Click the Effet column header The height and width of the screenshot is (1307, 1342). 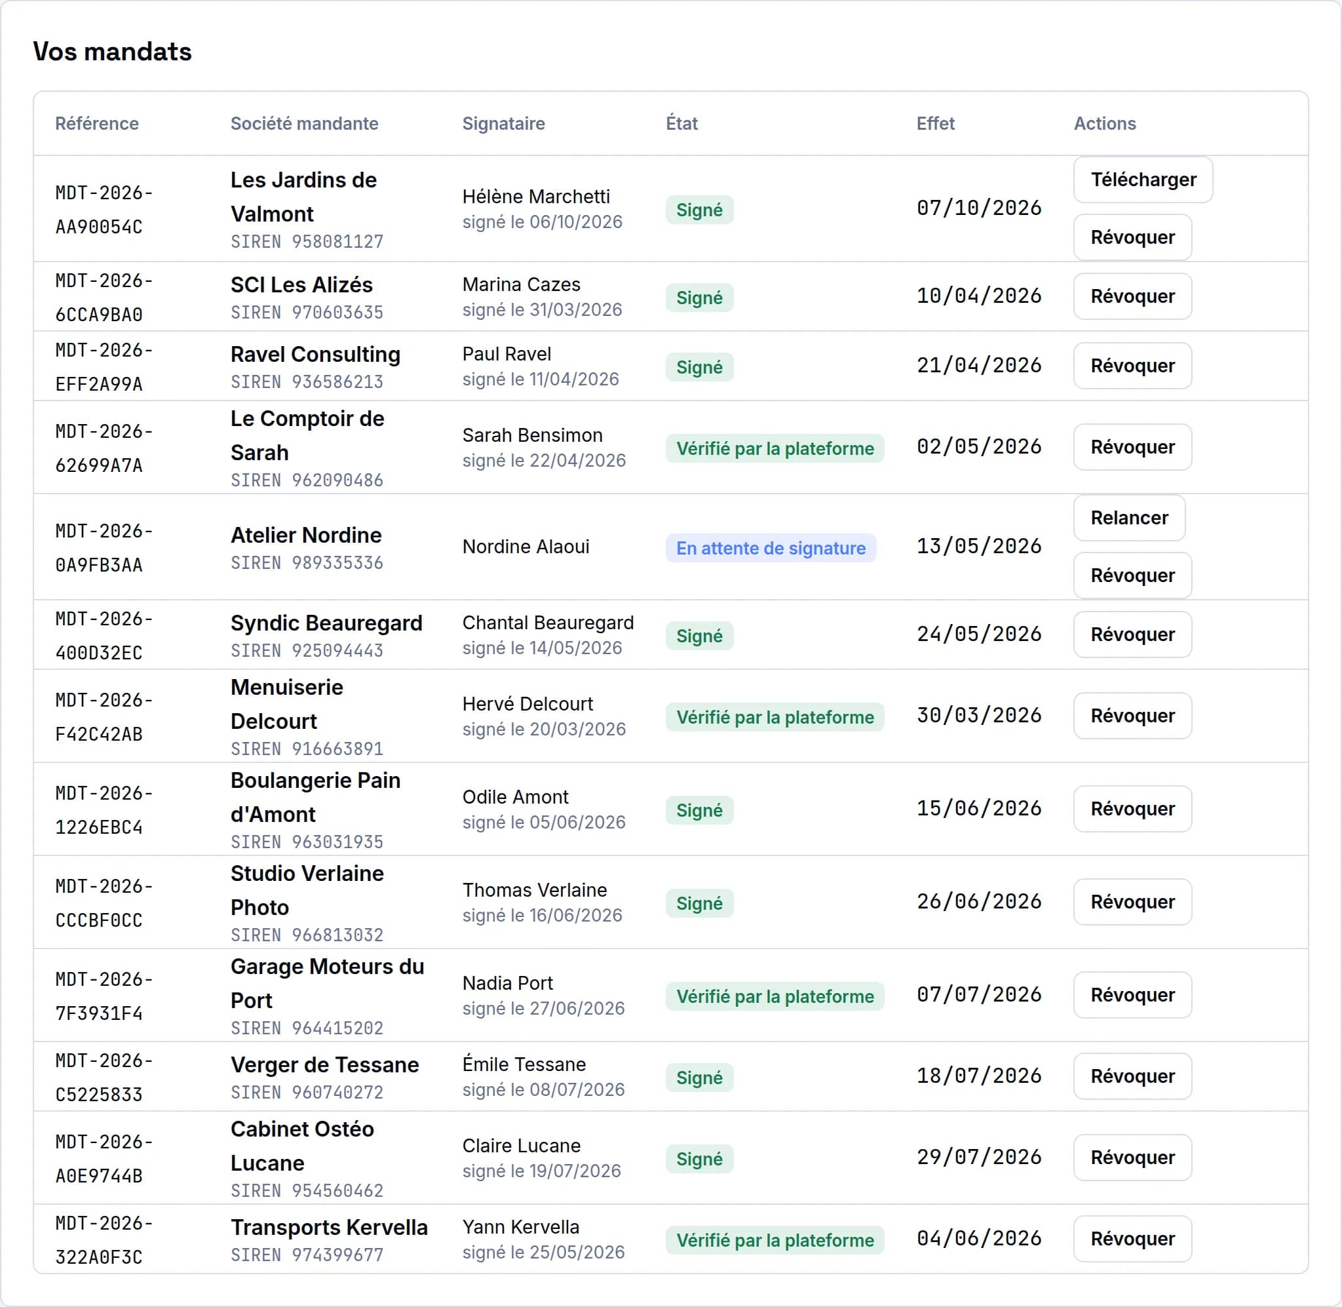tap(935, 124)
